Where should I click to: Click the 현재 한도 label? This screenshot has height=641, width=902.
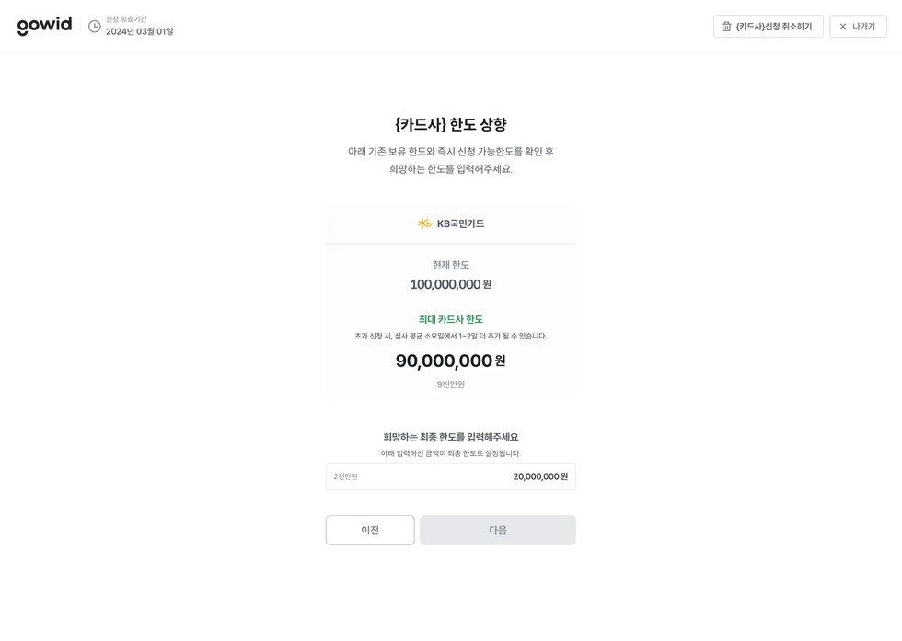(450, 265)
